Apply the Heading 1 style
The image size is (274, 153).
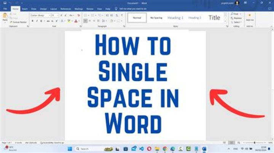175,17
